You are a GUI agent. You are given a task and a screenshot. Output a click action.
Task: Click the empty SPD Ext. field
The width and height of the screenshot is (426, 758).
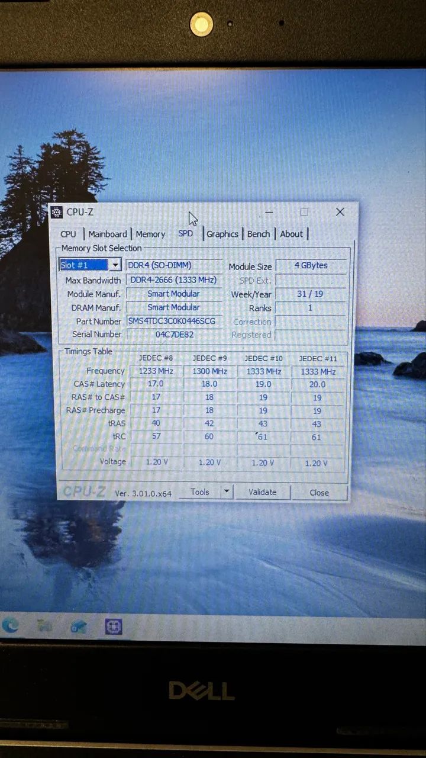point(311,280)
